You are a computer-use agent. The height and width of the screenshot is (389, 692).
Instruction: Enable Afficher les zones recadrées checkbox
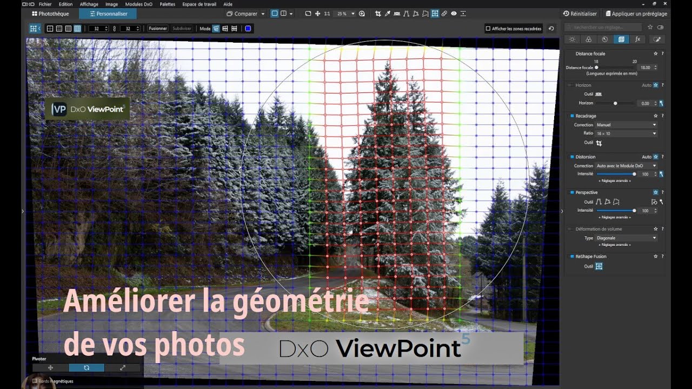click(x=488, y=29)
